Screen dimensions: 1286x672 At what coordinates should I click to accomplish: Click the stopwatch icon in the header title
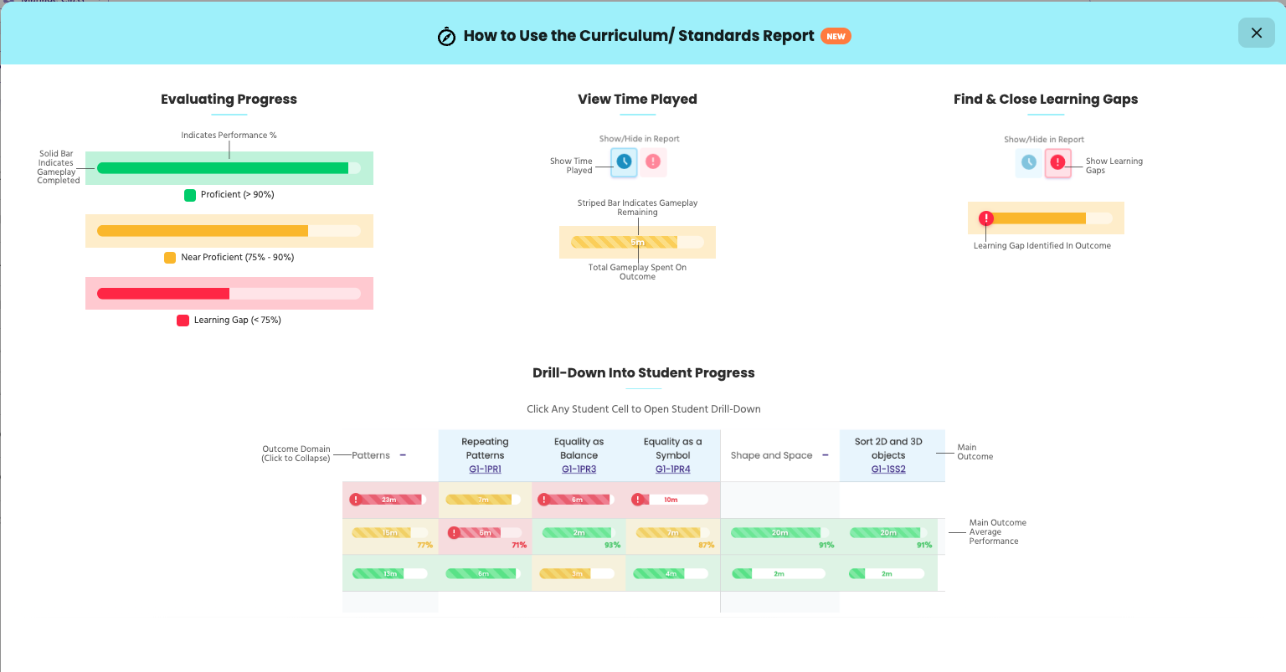446,37
